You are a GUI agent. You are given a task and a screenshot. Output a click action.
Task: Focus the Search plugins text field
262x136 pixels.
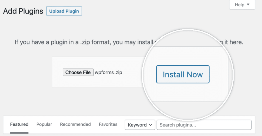point(204,125)
